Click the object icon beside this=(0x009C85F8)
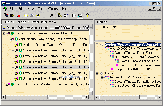Image resolution: width=163 pixels, height=106 pixels. [107, 48]
